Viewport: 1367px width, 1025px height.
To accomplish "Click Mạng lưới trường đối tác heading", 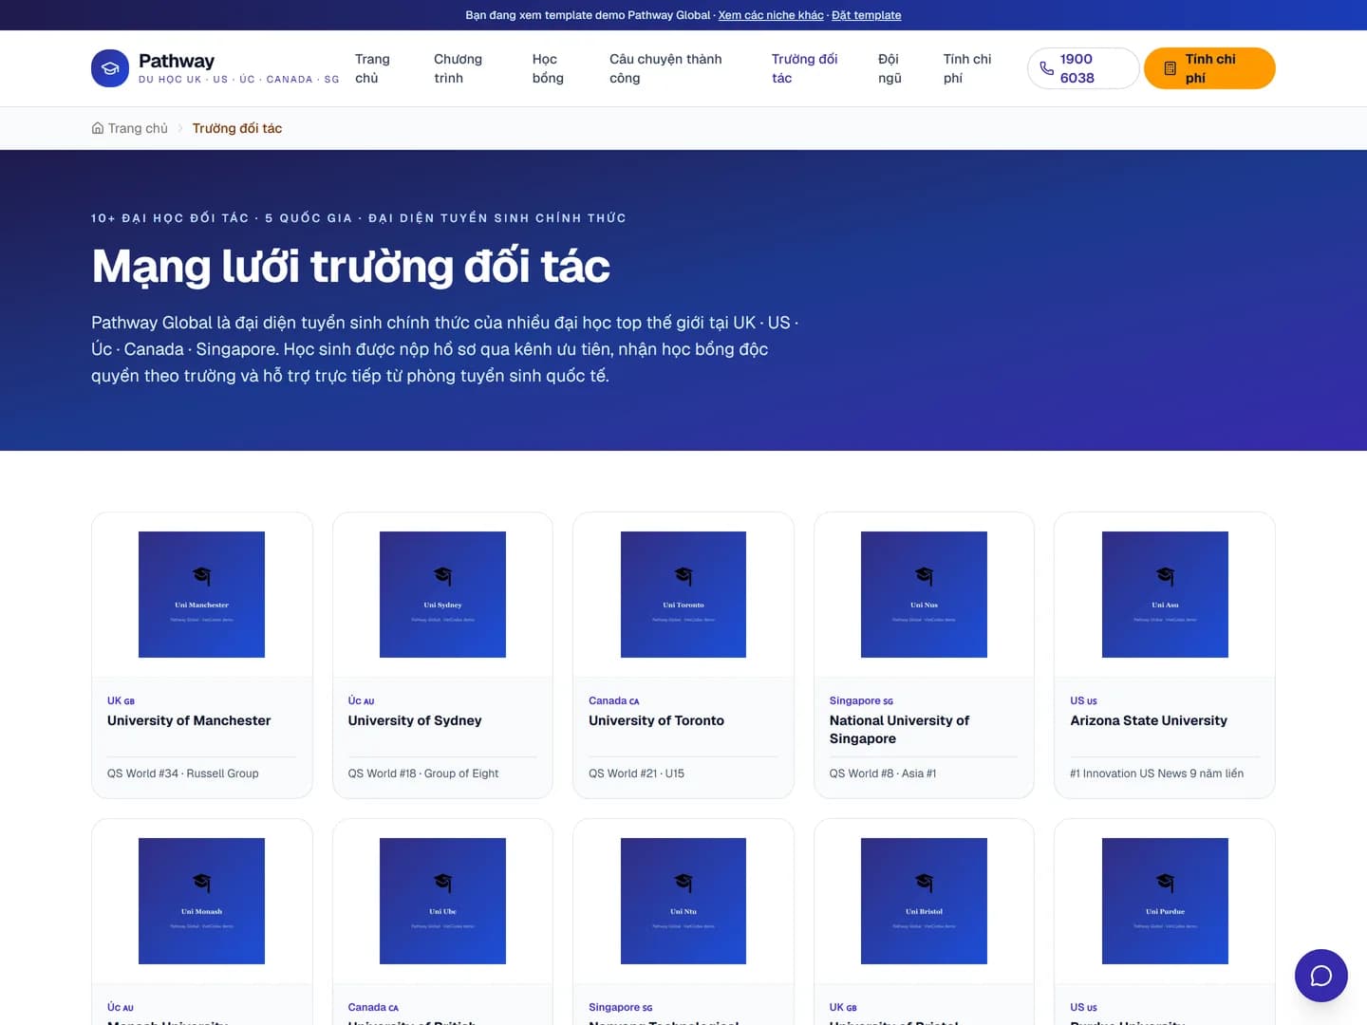I will tap(350, 266).
